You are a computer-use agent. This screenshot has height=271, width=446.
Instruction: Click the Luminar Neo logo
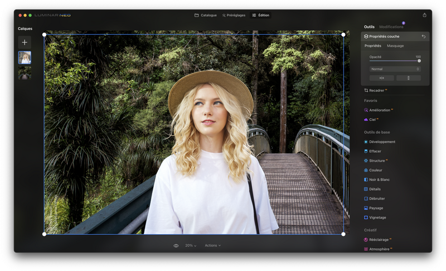click(52, 16)
